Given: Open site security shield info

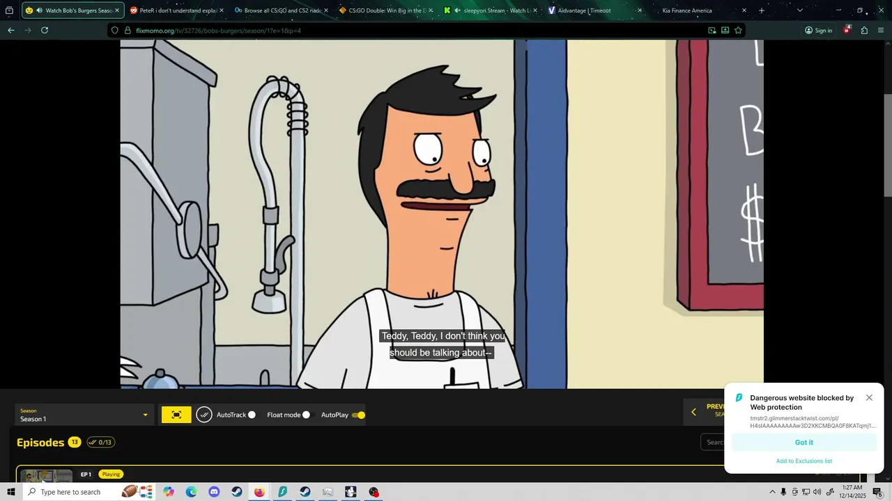Looking at the screenshot, I should (115, 31).
